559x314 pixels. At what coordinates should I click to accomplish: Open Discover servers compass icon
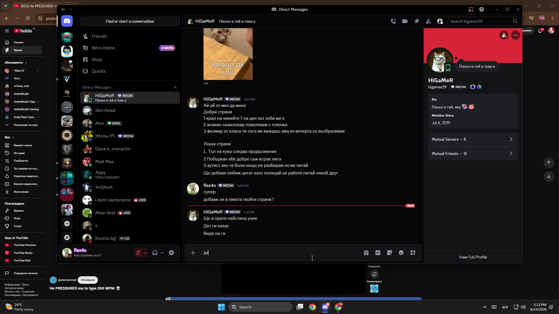tap(67, 238)
